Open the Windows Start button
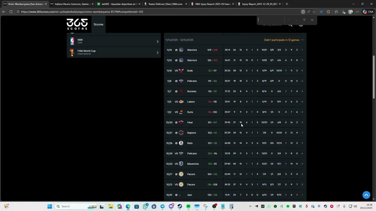Image resolution: width=376 pixels, height=211 pixels. pos(50,206)
